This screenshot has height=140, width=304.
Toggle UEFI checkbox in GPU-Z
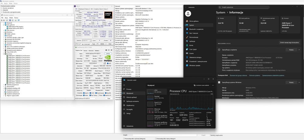click(108, 63)
